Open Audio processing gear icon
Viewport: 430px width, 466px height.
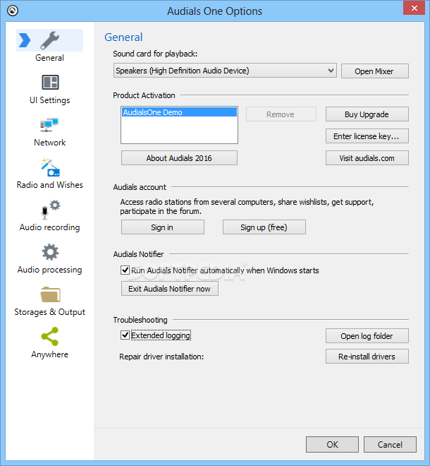tap(50, 252)
